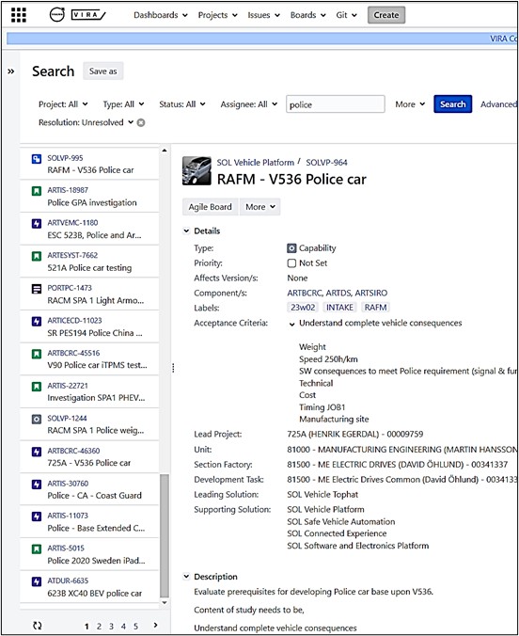Click the 23w02 label
Image resolution: width=519 pixels, height=636 pixels.
tap(303, 308)
